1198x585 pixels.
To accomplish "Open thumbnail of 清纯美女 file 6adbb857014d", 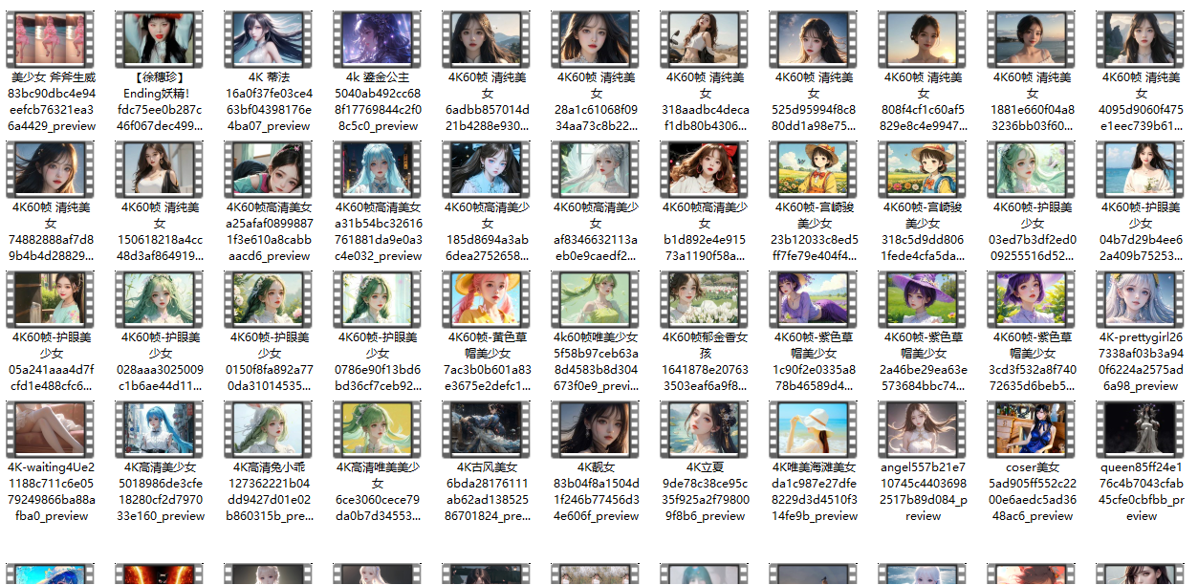I will click(488, 38).
